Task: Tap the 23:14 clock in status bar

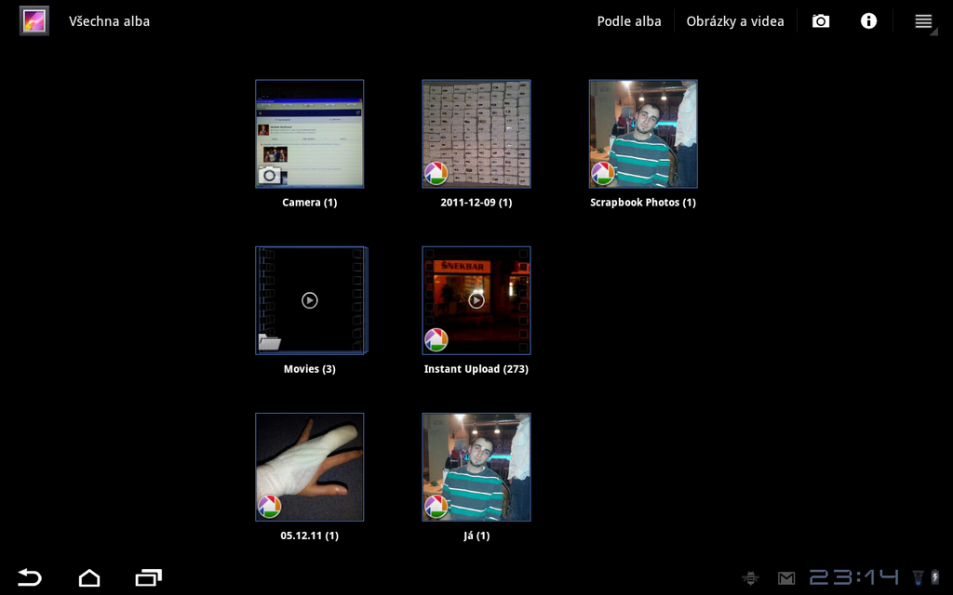Action: [853, 577]
